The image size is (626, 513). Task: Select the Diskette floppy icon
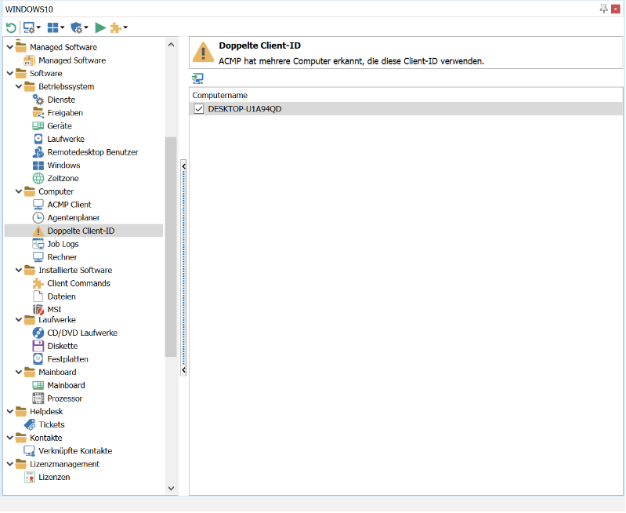click(x=38, y=346)
